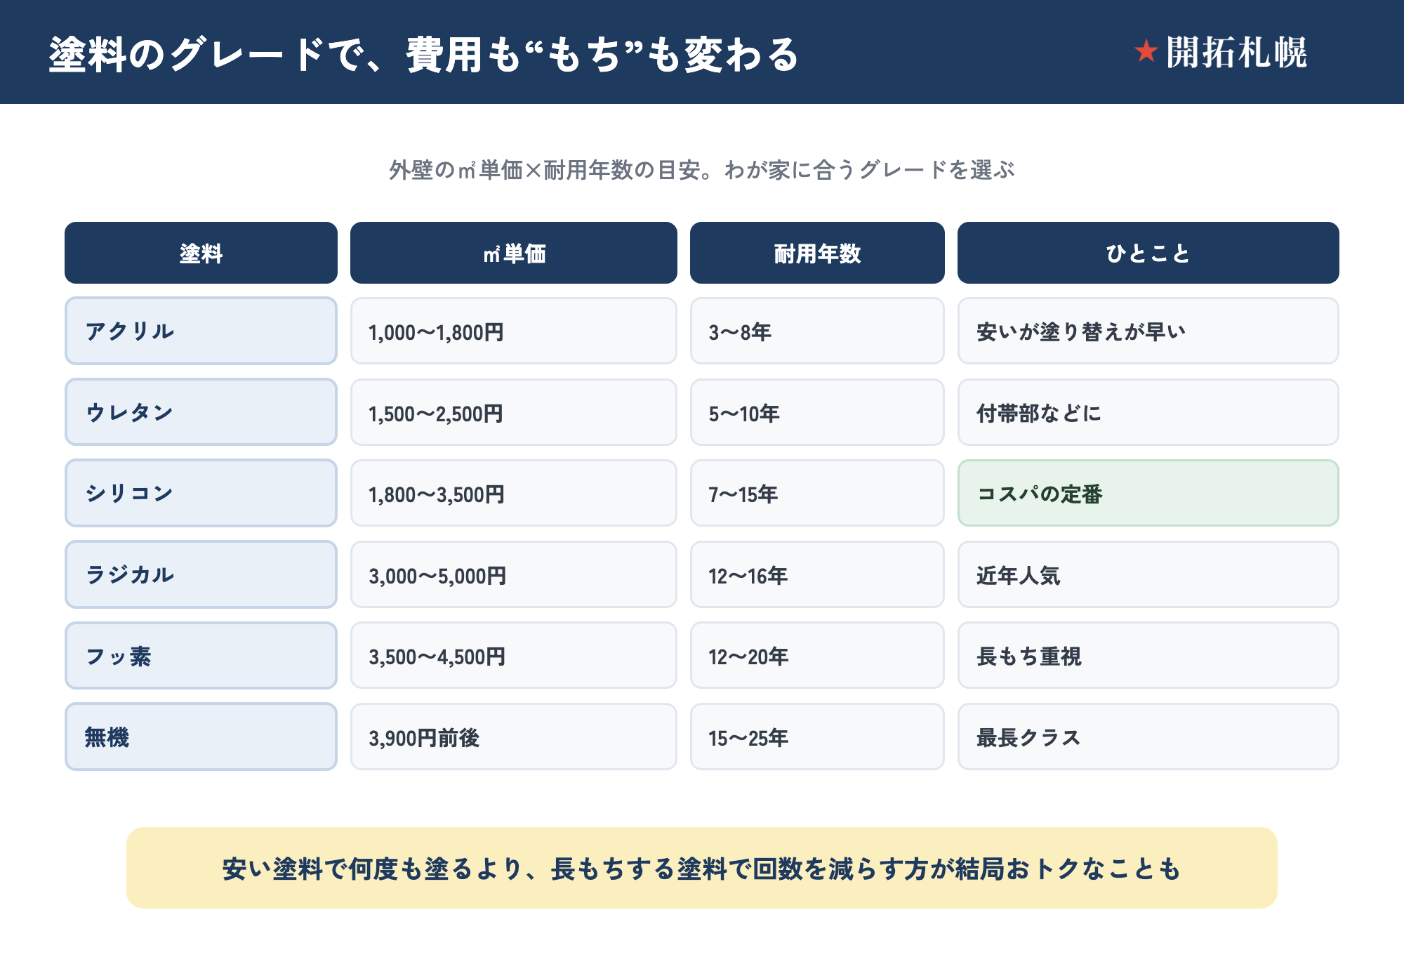
Task: Select the ひとこと column header
Action: coord(1148,253)
